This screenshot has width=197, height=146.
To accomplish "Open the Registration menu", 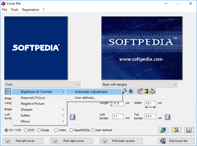I will click(x=30, y=10).
